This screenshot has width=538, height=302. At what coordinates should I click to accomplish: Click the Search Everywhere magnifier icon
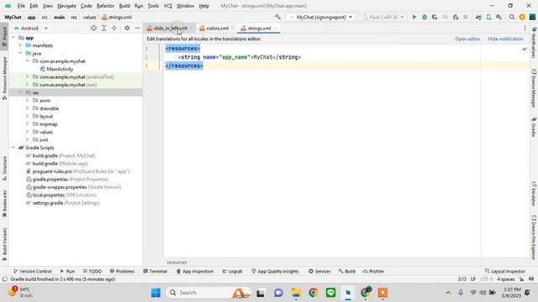coord(512,17)
